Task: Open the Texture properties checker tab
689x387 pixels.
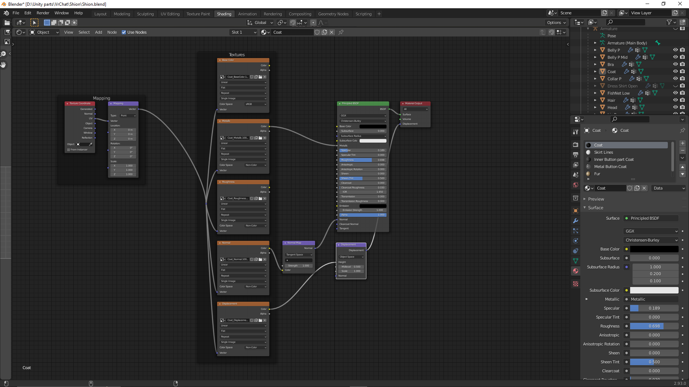Action: pos(576,284)
